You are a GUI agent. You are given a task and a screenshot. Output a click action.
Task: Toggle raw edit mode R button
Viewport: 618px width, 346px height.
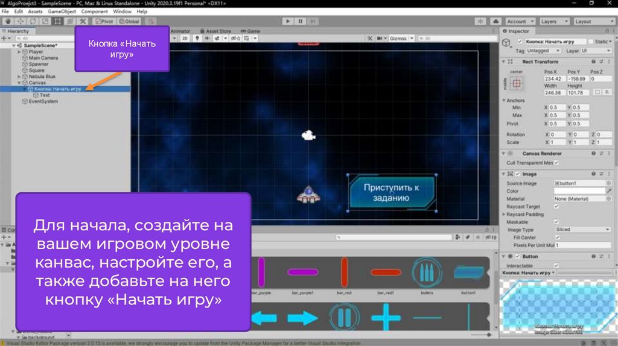[x=607, y=92]
